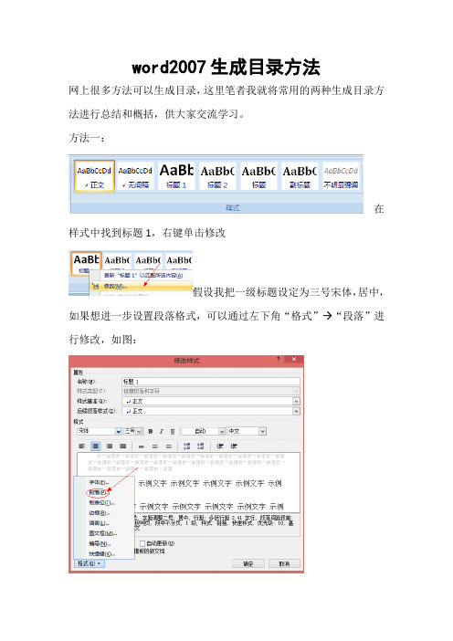
Task: Open the 样式基准 dropdown
Action: tap(297, 402)
